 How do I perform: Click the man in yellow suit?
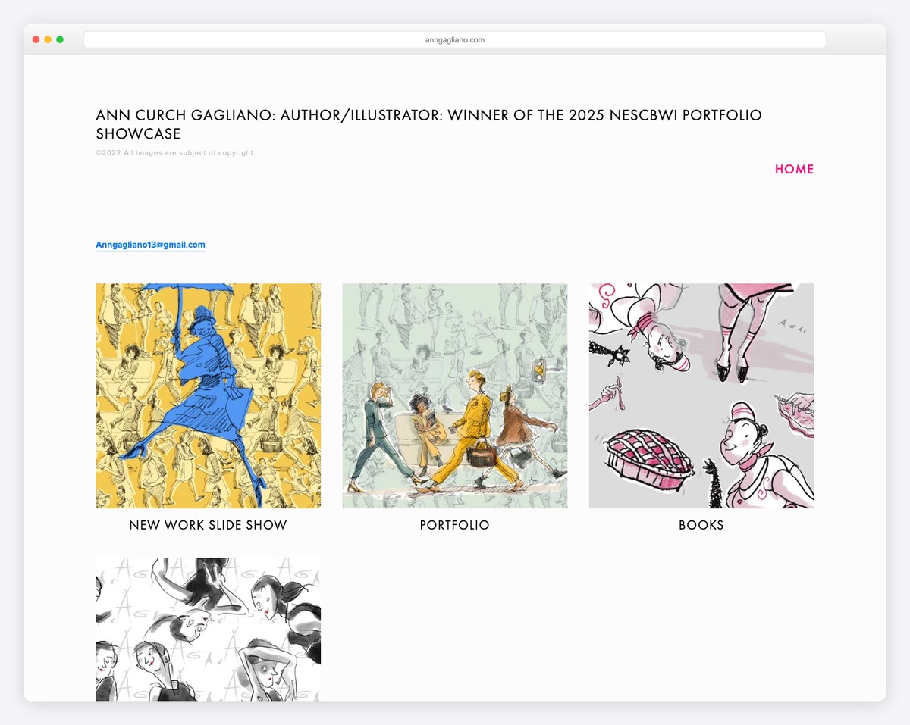click(474, 428)
